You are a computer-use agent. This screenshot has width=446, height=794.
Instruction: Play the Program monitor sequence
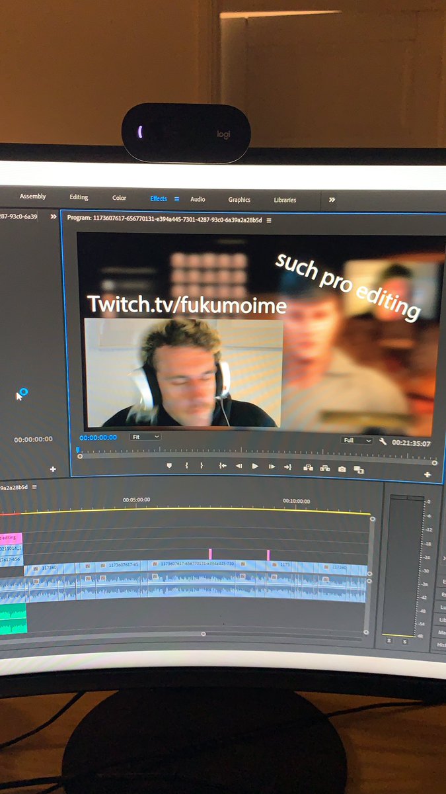pos(255,466)
